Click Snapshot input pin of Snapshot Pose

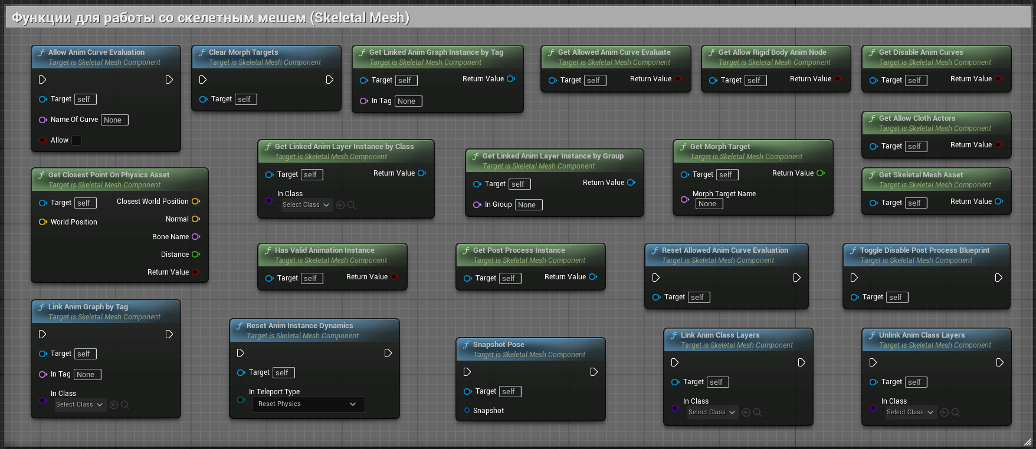(467, 410)
